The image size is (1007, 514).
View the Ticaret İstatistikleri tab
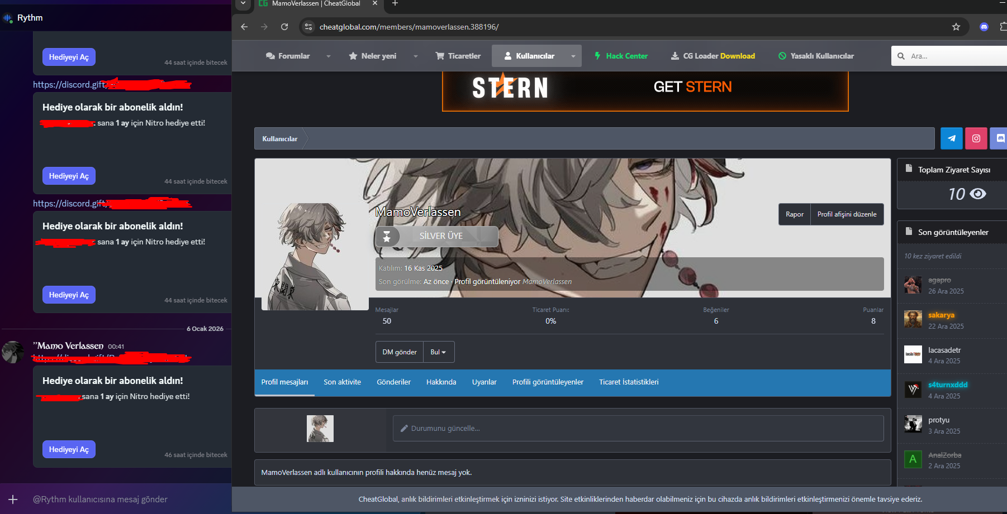[629, 382]
